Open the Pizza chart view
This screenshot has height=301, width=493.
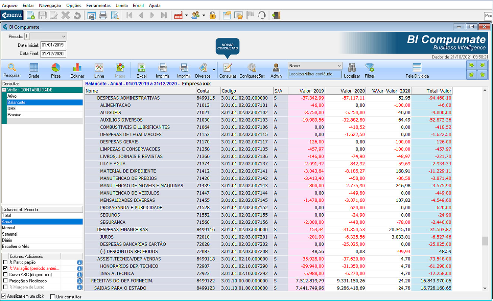[55, 68]
